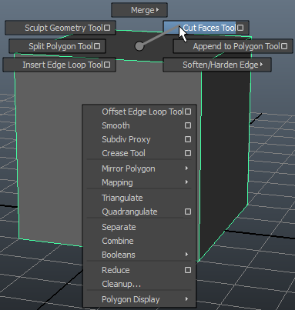Choose Combine from the menu
This screenshot has height=310, width=295.
[x=139, y=241]
